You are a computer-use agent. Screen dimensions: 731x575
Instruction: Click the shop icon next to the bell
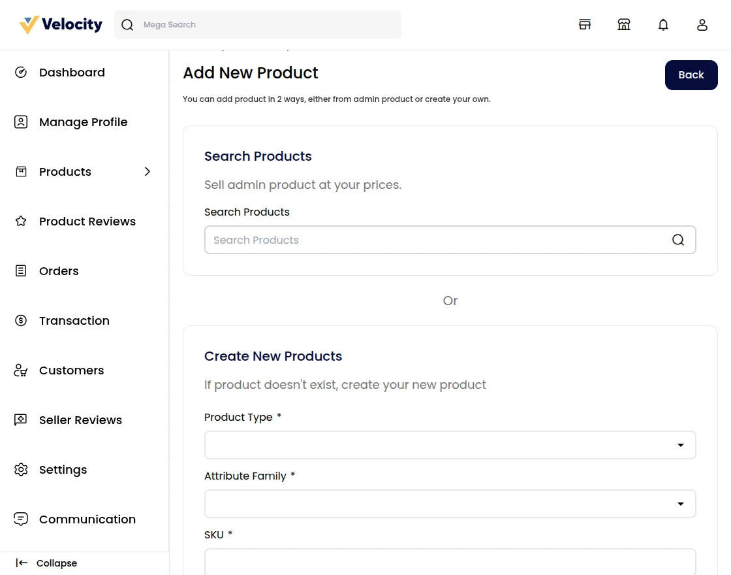pos(624,24)
